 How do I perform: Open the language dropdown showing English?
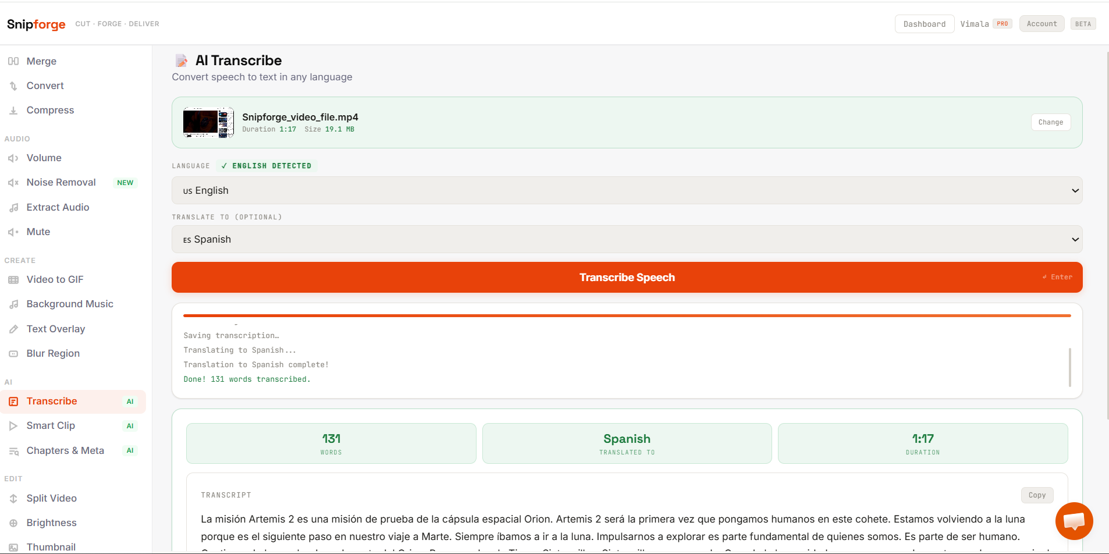tap(627, 190)
